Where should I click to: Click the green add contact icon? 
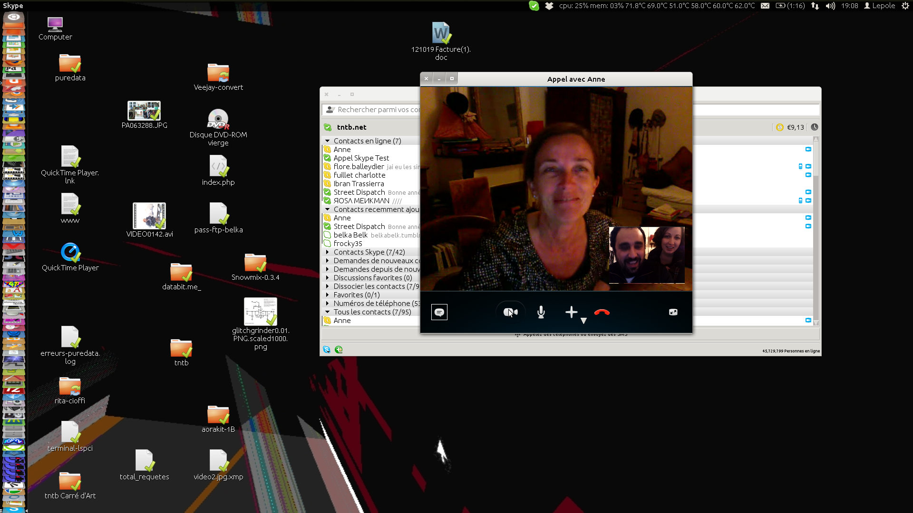(339, 350)
